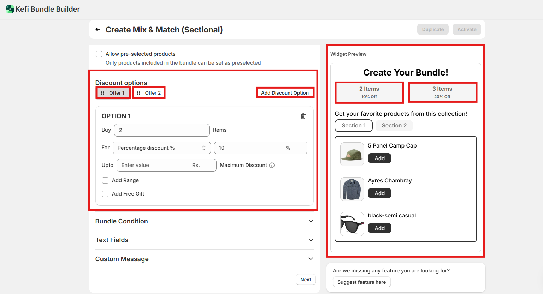Click the back arrow beside the page title
The width and height of the screenshot is (543, 294).
pyautogui.click(x=98, y=30)
